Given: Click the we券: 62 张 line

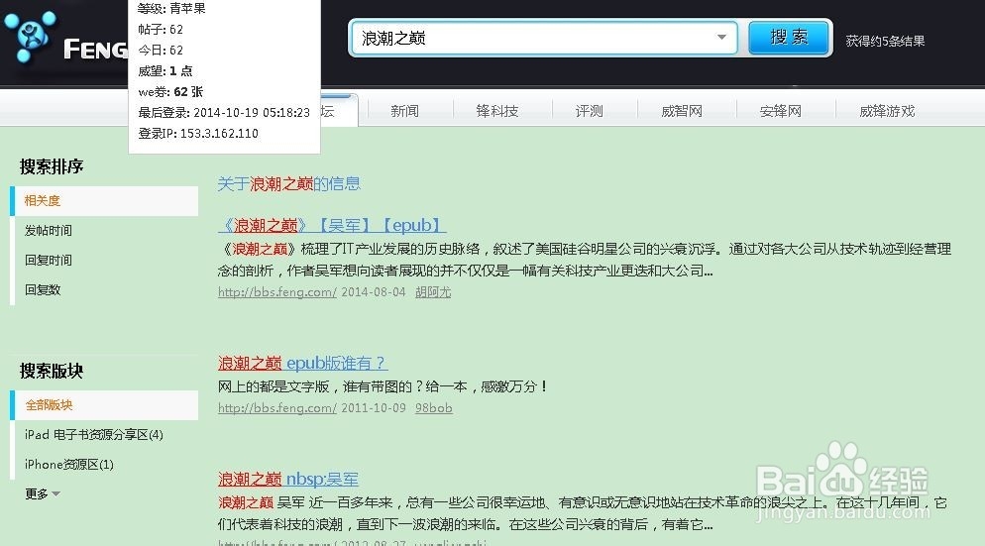Looking at the screenshot, I should coord(170,92).
